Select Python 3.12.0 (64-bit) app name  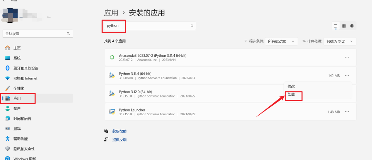[x=135, y=92]
